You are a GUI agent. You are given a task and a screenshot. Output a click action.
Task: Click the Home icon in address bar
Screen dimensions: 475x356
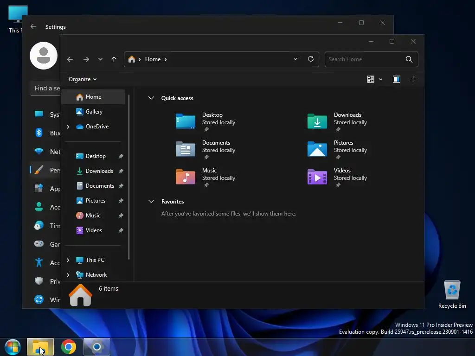pyautogui.click(x=131, y=59)
